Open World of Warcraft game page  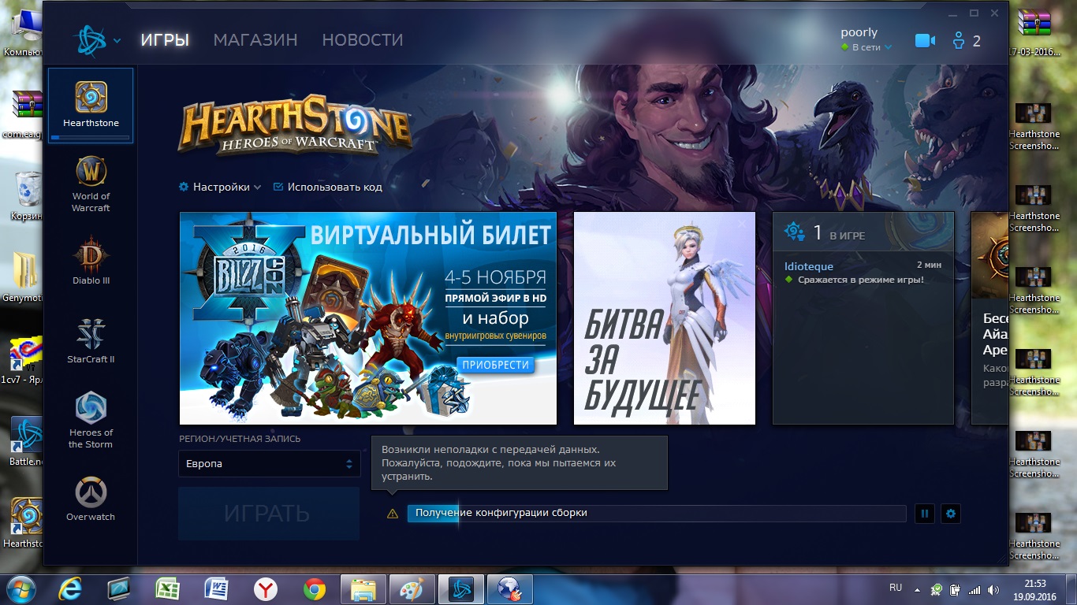click(91, 184)
